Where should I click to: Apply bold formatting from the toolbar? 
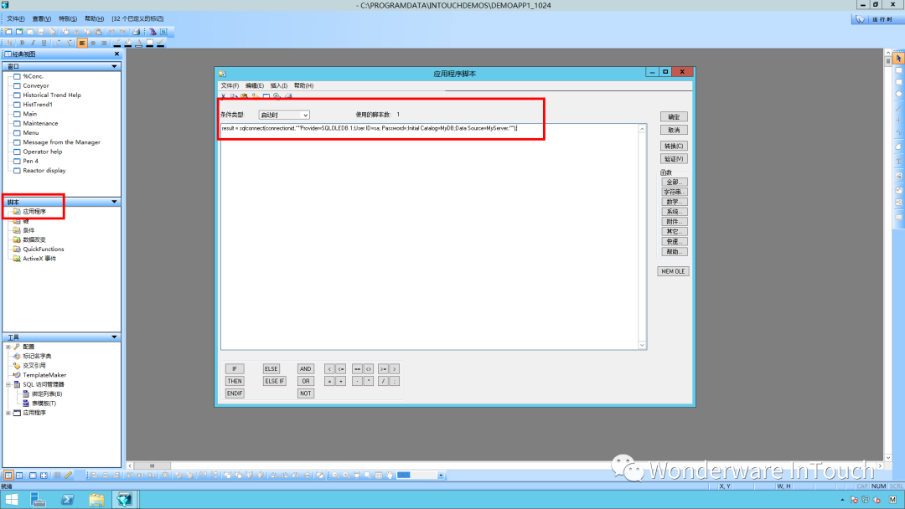pyautogui.click(x=22, y=42)
